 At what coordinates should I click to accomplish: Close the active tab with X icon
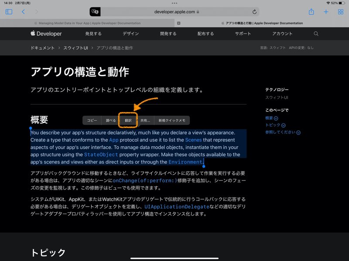179,23
